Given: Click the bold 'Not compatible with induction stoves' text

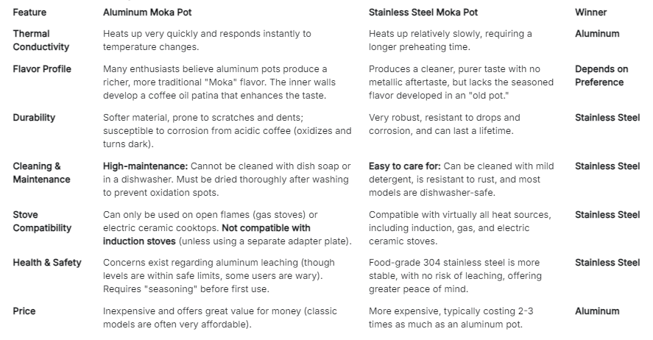Looking at the screenshot, I should (x=206, y=235).
